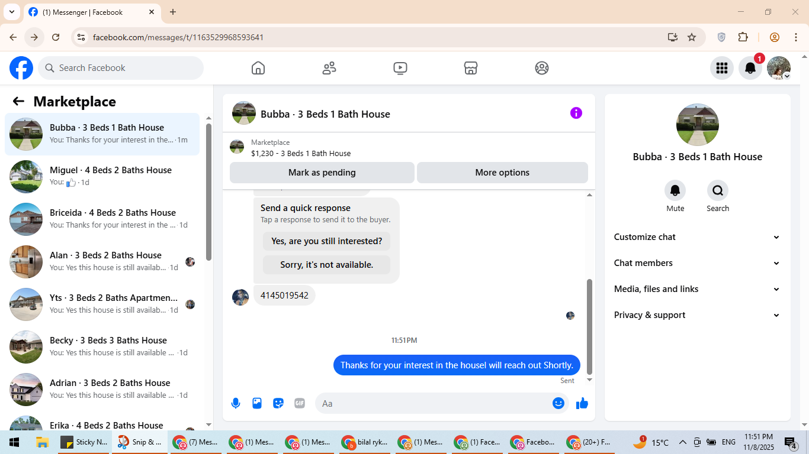This screenshot has width=809, height=454.
Task: Send a thumbs-up like
Action: coord(582,403)
